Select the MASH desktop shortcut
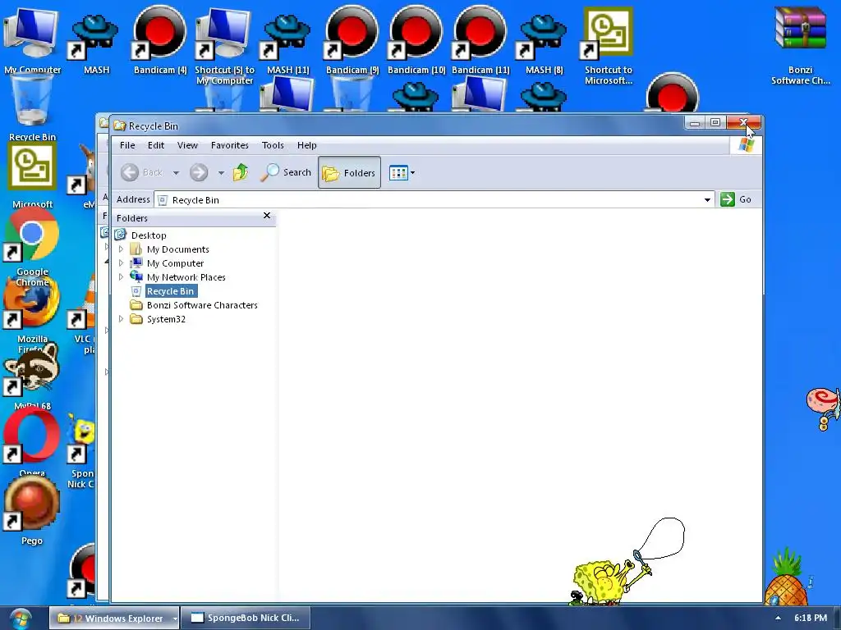841x630 pixels. (97, 43)
